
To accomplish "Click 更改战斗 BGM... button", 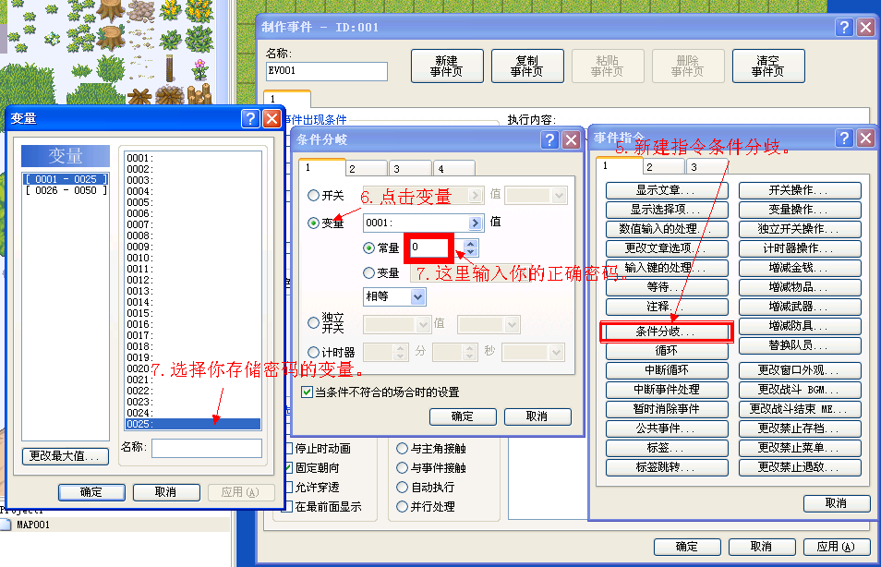I will [x=800, y=390].
